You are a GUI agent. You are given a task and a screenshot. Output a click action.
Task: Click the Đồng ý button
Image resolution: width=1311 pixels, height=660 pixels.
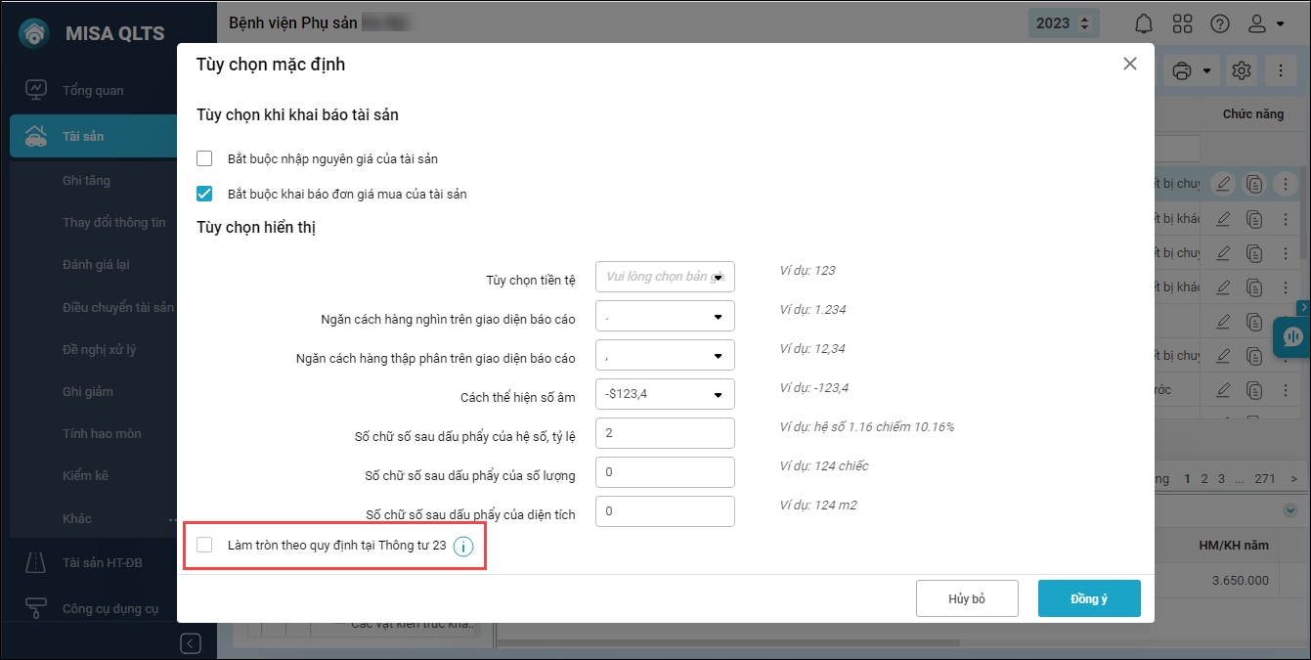[1089, 598]
